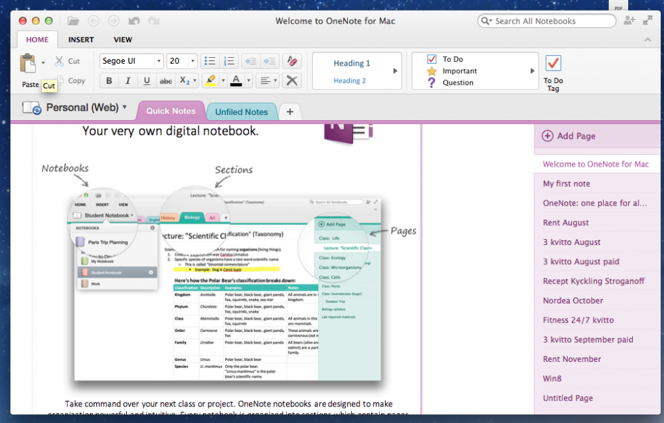The width and height of the screenshot is (664, 423).
Task: Underline the selected text
Action: [x=147, y=80]
